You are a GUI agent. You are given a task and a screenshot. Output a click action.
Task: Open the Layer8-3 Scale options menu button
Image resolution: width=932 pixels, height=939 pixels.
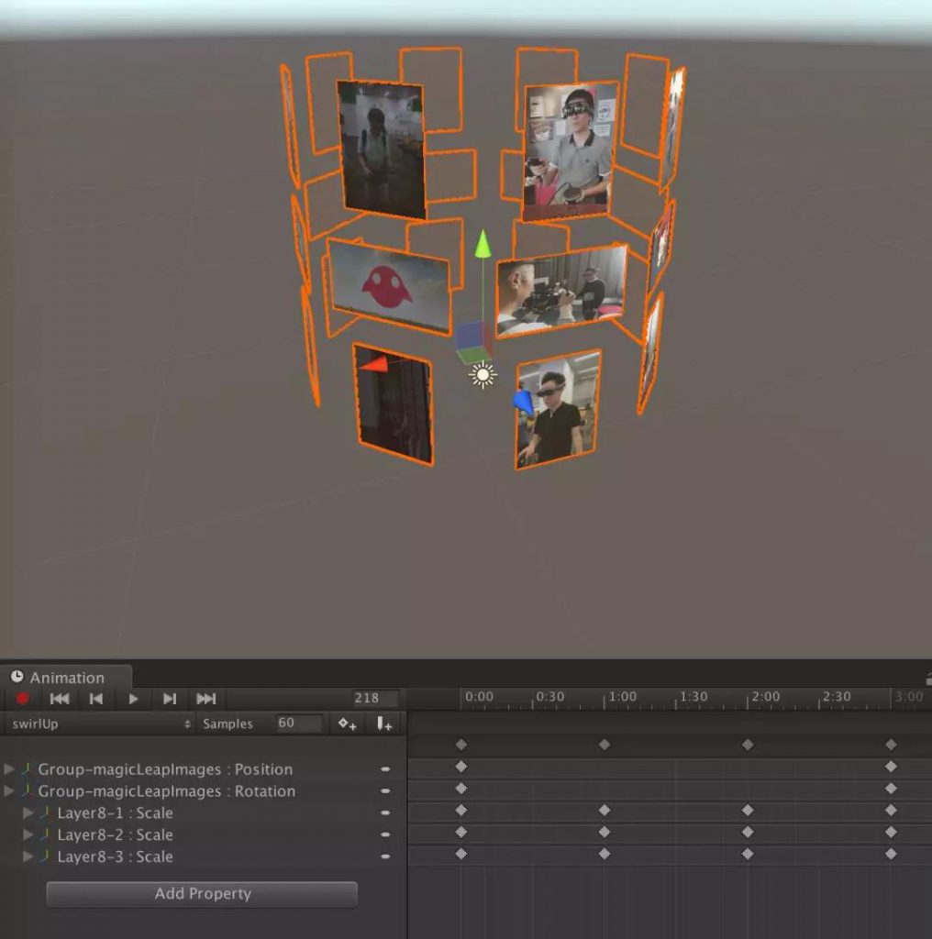[x=386, y=856]
